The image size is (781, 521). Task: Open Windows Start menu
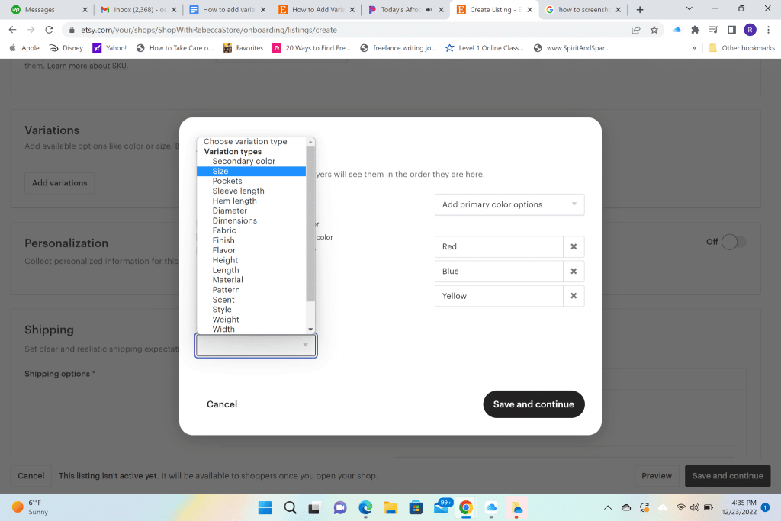coord(265,507)
